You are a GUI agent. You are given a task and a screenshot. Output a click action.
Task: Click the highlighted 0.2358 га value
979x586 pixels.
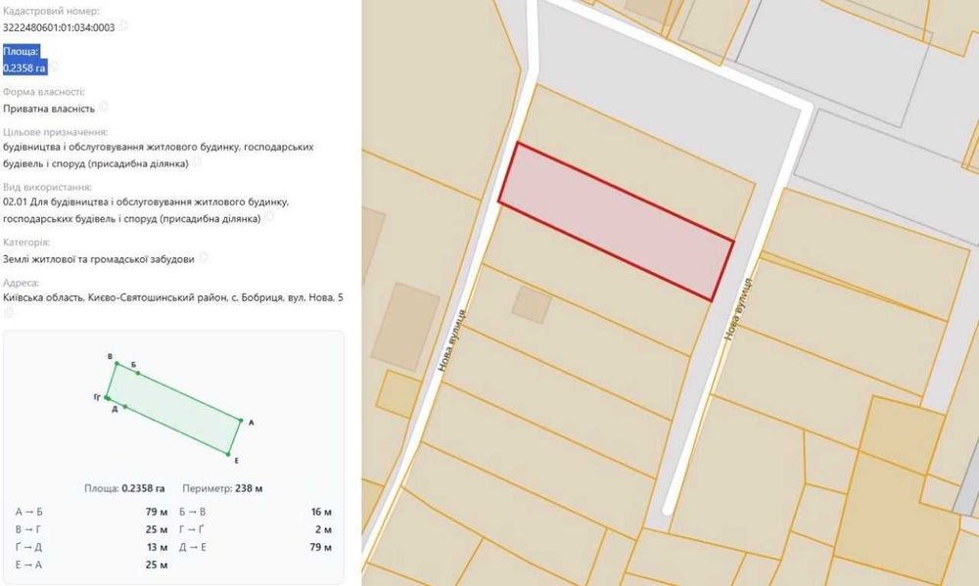[x=24, y=68]
